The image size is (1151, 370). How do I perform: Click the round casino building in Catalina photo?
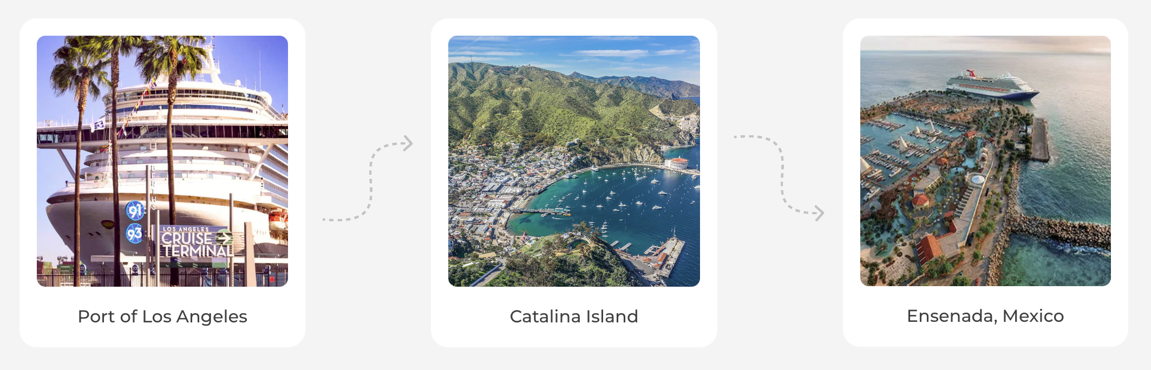(676, 163)
